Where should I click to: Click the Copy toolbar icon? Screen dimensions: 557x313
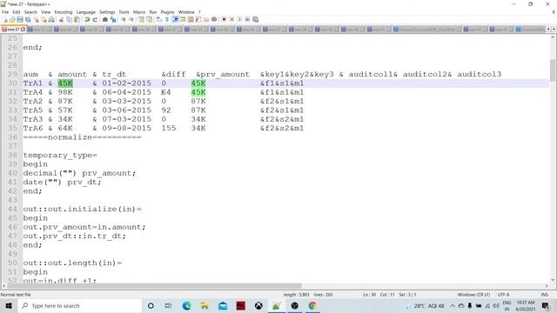69,19
